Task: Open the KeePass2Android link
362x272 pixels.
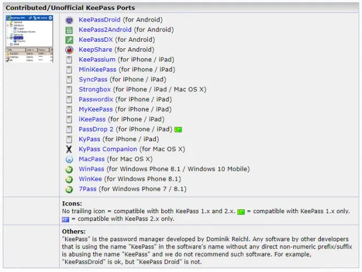Action: click(x=105, y=30)
